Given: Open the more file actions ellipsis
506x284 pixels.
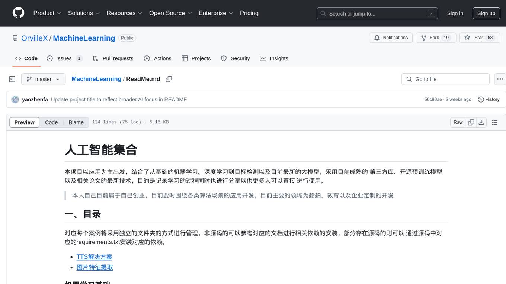Looking at the screenshot, I should [500, 79].
